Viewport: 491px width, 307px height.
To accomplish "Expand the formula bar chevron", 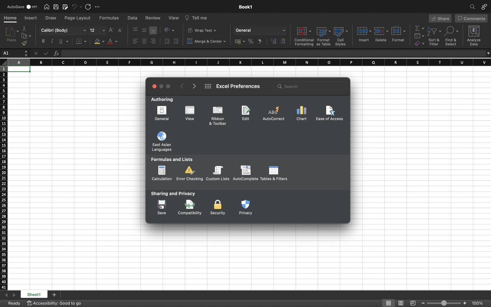I will coord(488,53).
